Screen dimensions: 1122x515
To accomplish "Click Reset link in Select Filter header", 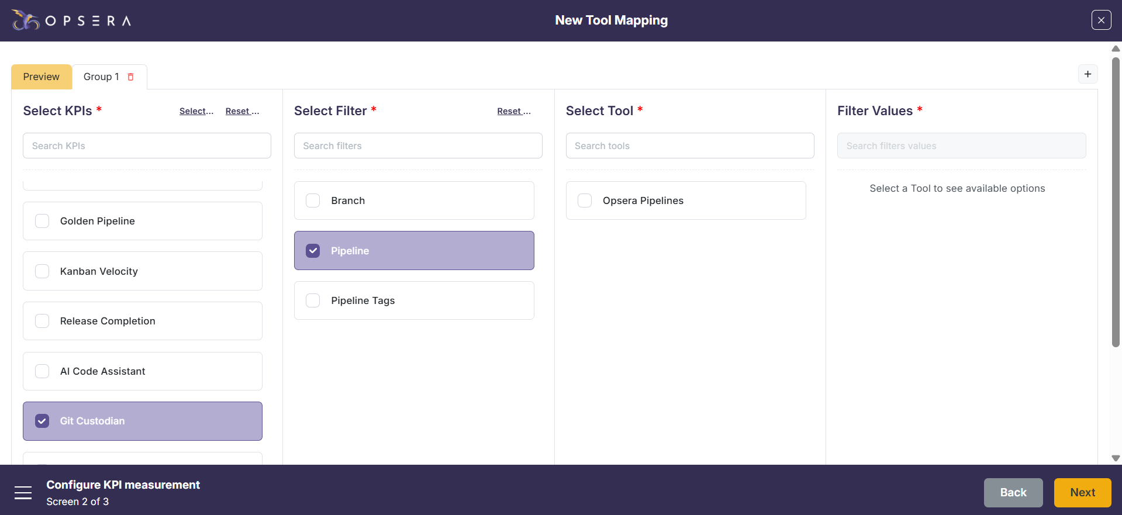I will (513, 111).
